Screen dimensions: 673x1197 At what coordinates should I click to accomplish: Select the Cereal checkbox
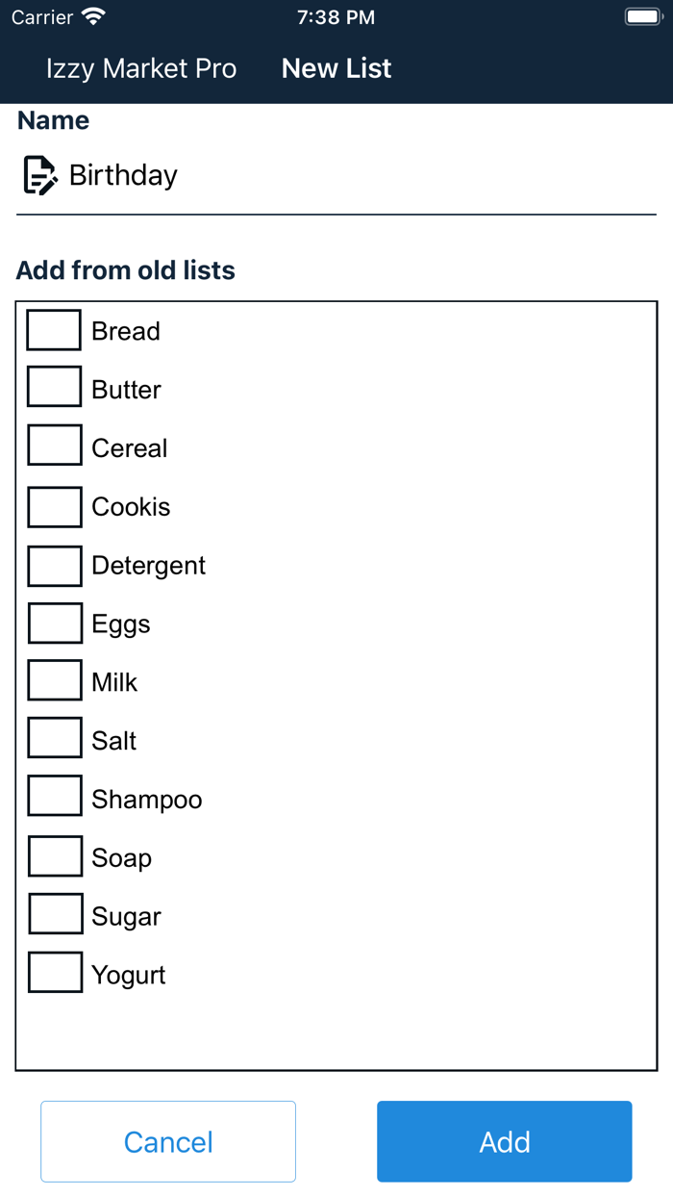(54, 446)
